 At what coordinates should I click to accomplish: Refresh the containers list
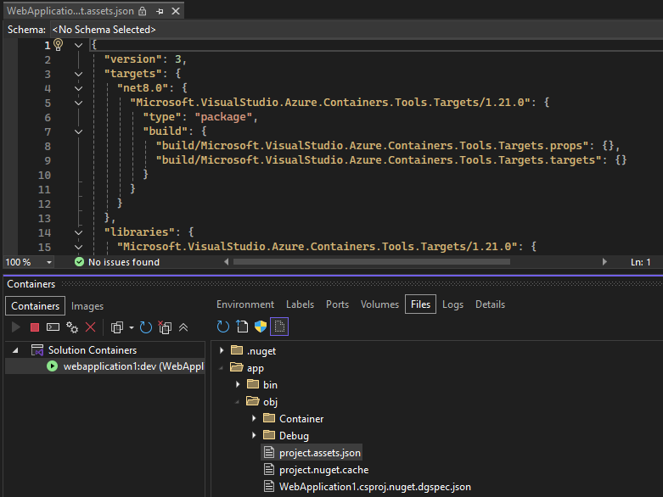[145, 327]
